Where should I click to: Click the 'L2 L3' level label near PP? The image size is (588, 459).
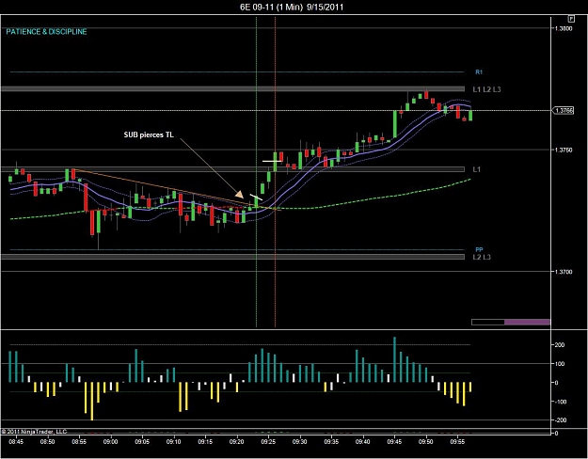[482, 257]
